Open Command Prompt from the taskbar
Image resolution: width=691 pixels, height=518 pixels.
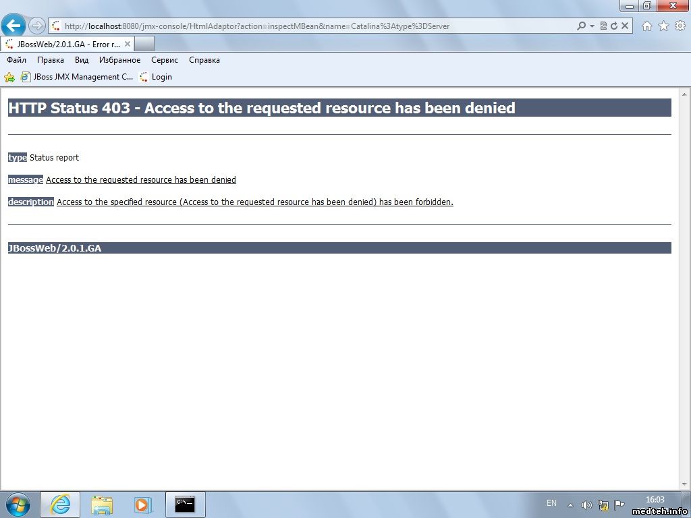[185, 504]
